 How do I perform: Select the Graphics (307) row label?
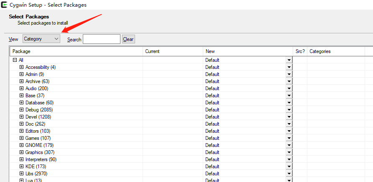[40, 152]
